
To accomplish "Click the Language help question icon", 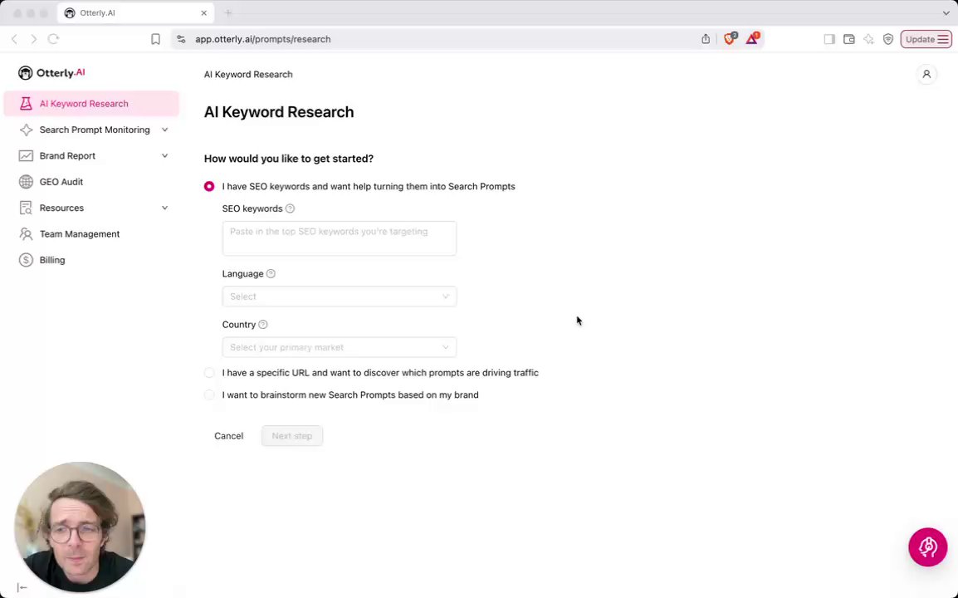I will pyautogui.click(x=271, y=274).
